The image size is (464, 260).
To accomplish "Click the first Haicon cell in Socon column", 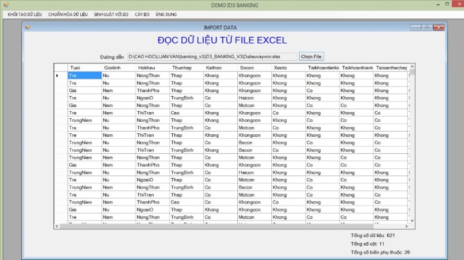I will tap(255, 98).
